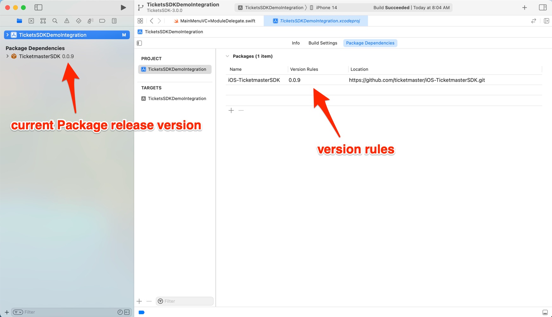Image resolution: width=552 pixels, height=317 pixels.
Task: Expand the TicketsSDKDemoIntegration project row
Action: [x=7, y=35]
